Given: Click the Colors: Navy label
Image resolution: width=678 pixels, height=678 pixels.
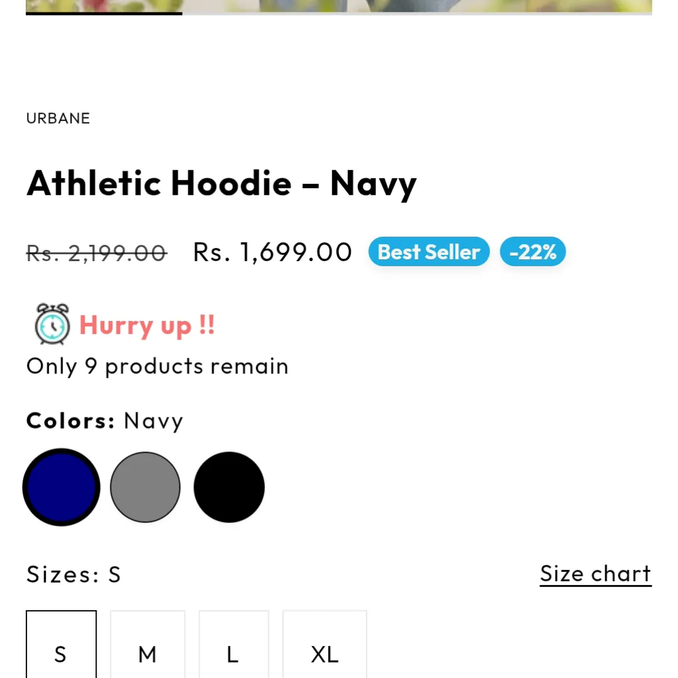Looking at the screenshot, I should 105,421.
